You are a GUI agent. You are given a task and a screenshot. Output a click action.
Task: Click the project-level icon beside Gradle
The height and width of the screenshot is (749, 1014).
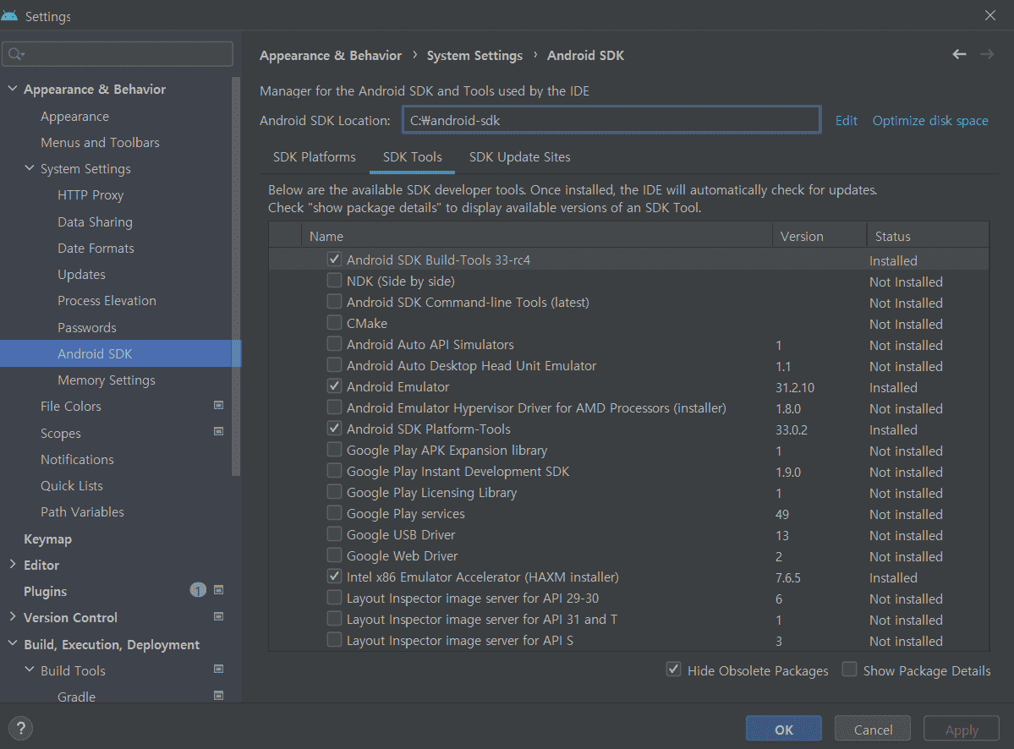tap(218, 696)
